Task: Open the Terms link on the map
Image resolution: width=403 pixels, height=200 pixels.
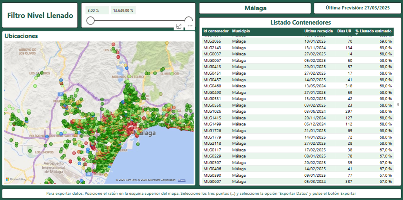Action: [x=182, y=180]
